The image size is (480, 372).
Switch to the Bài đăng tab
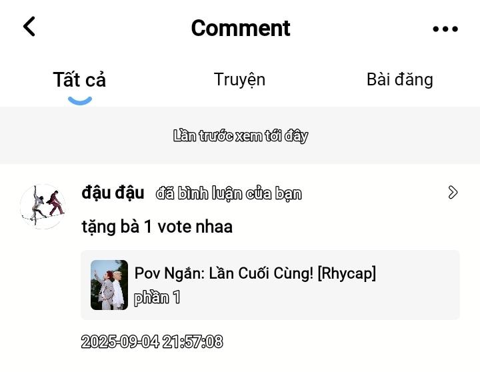point(400,79)
